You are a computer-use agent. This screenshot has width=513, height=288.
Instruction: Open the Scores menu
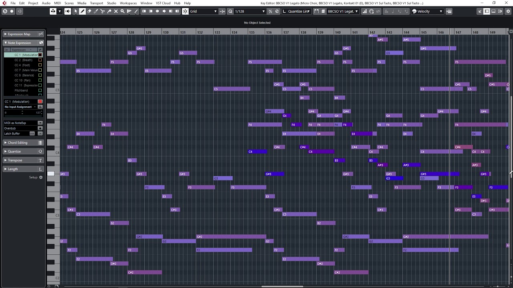(x=69, y=3)
